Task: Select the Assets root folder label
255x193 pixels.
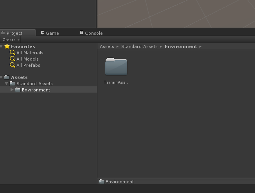Action: pos(19,77)
